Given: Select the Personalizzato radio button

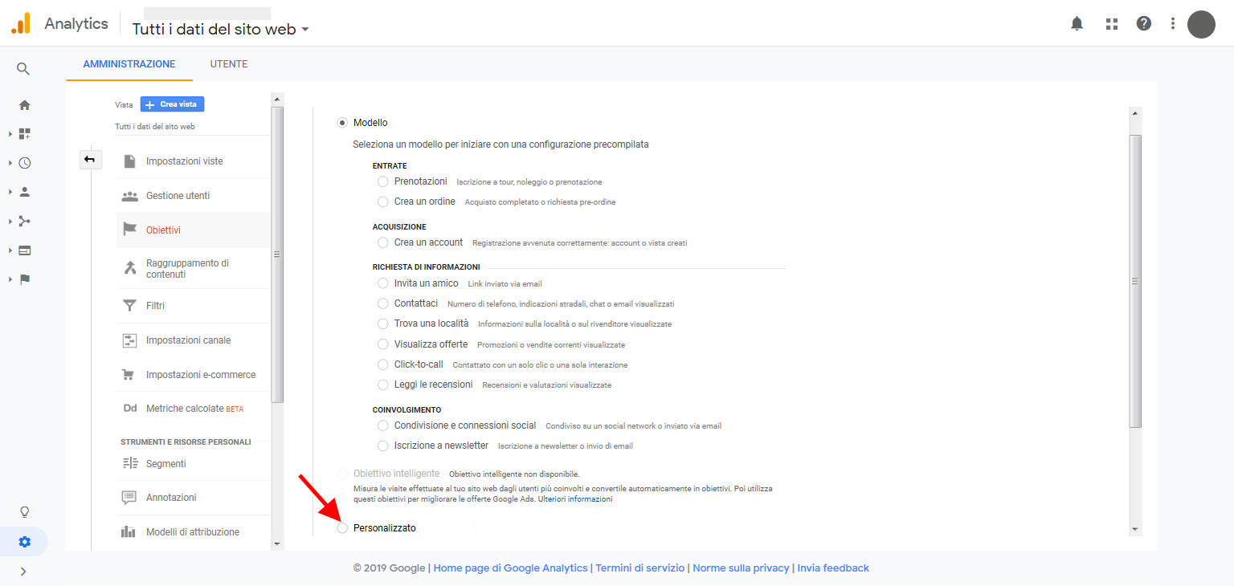Looking at the screenshot, I should coord(343,528).
